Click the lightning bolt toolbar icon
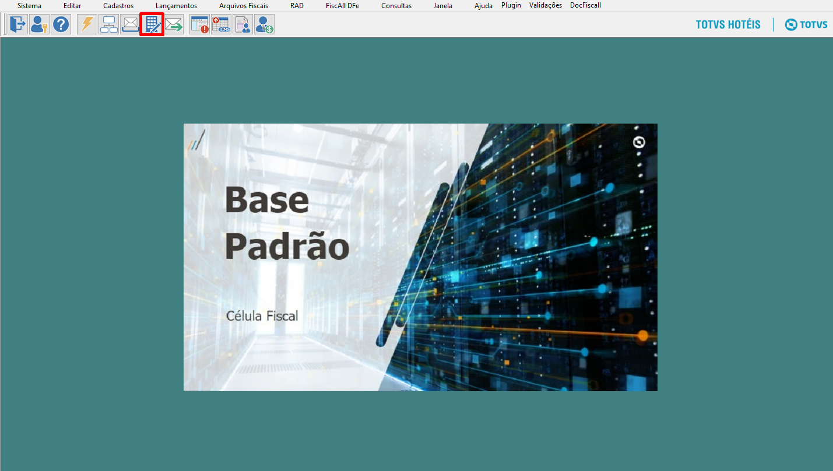 pyautogui.click(x=87, y=24)
